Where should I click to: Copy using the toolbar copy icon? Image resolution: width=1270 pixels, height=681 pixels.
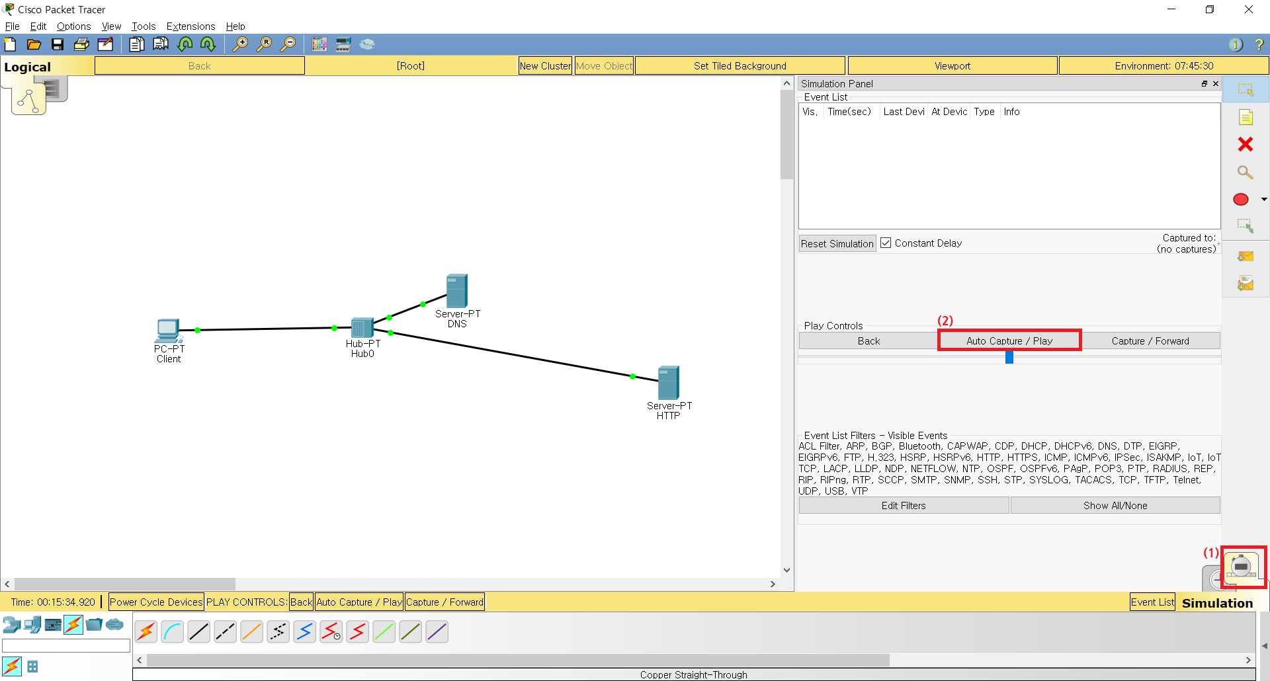click(x=136, y=44)
